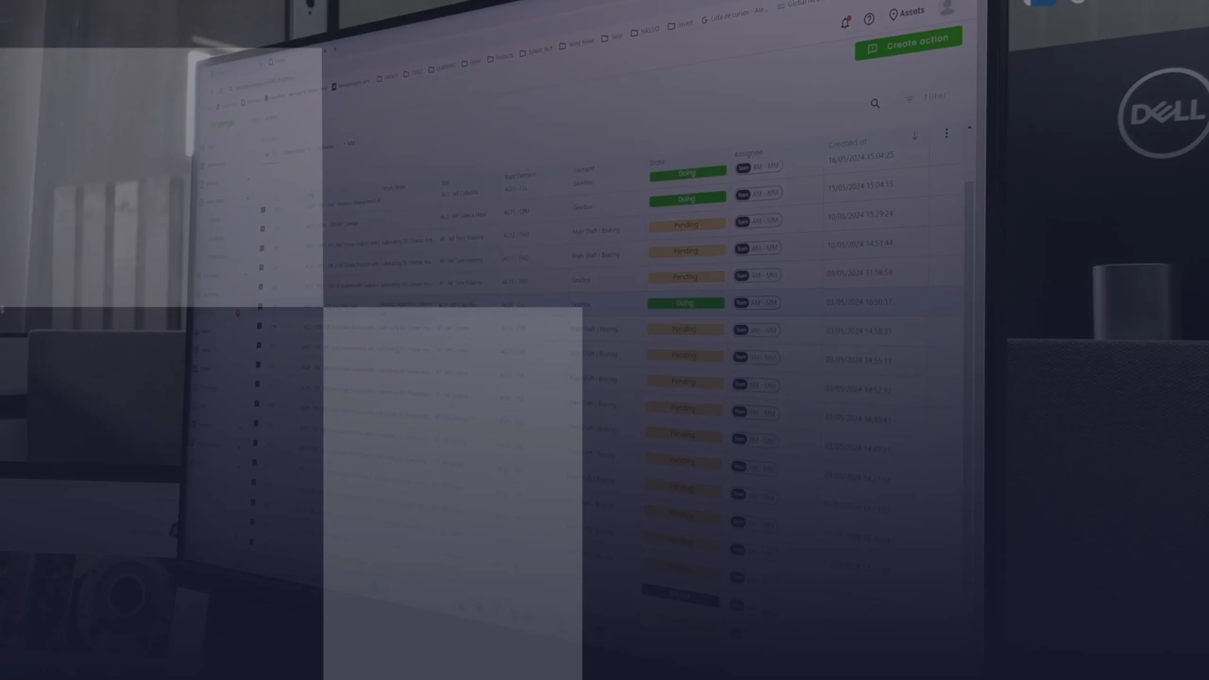Sort by the State column header

[657, 162]
